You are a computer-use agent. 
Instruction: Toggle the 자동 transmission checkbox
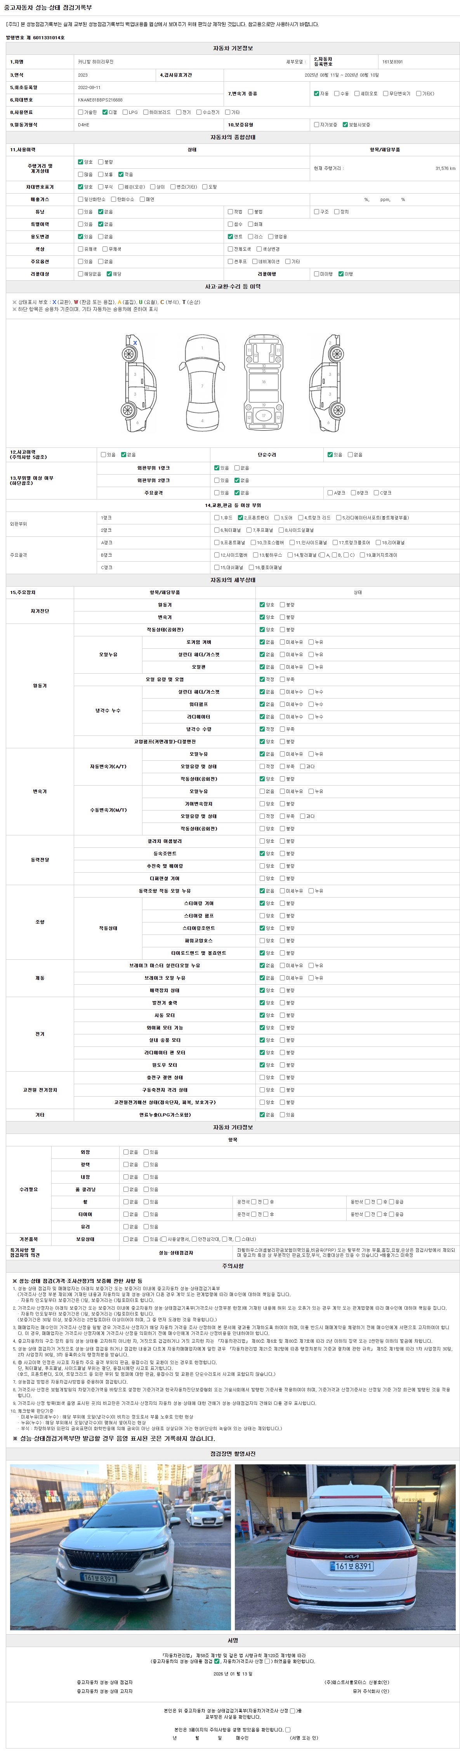pyautogui.click(x=316, y=93)
